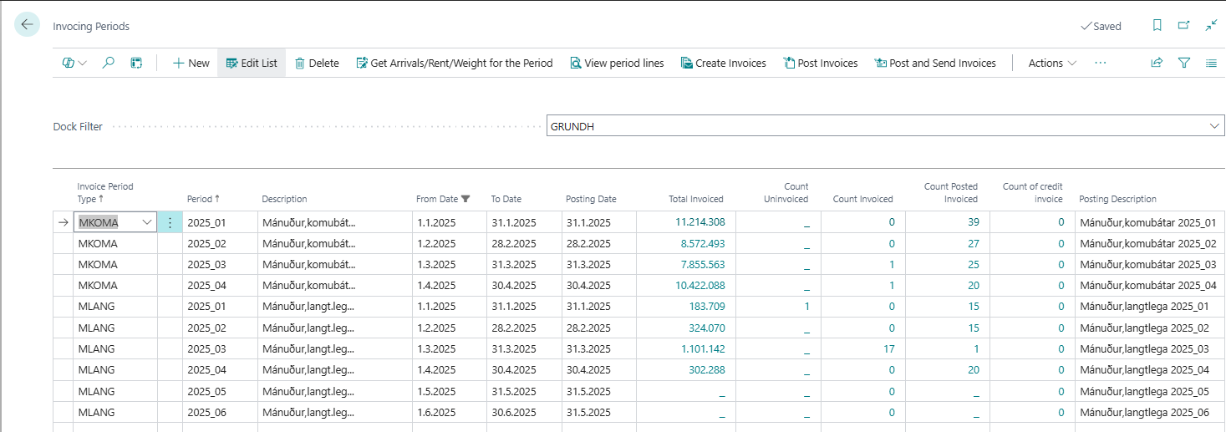Open the search magnifier icon

(108, 63)
